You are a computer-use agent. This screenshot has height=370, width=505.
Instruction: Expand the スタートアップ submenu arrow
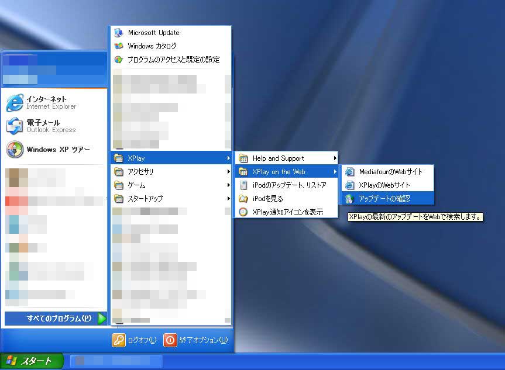(x=228, y=199)
